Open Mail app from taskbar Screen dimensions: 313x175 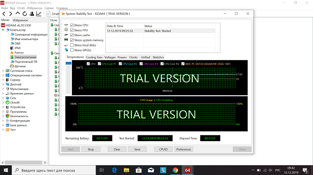coord(151,170)
